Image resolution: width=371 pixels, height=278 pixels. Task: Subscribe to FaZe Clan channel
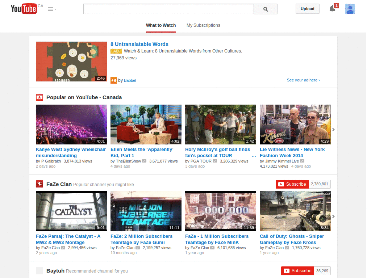(x=292, y=184)
